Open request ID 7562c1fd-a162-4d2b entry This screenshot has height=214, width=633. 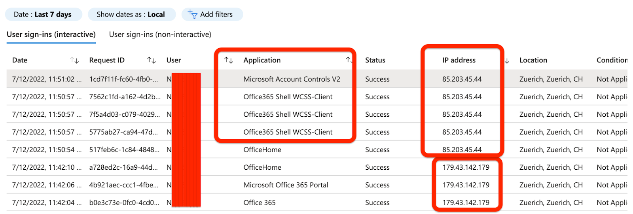click(x=125, y=97)
